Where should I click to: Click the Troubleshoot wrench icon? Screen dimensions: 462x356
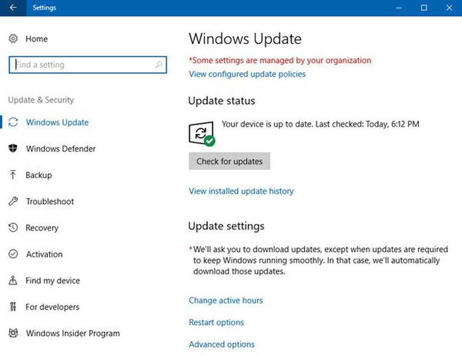13,202
